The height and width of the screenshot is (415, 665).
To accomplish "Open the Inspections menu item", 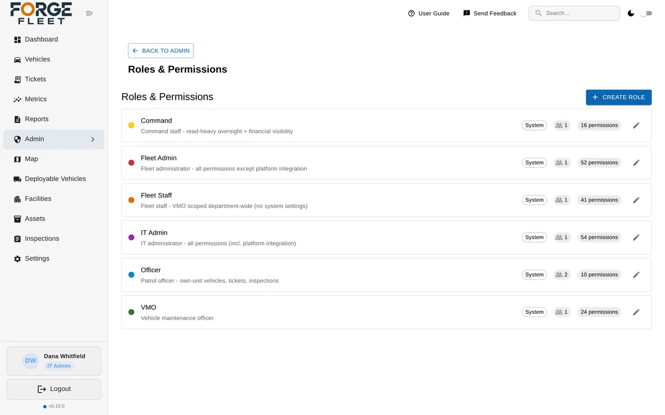I will tap(54, 239).
